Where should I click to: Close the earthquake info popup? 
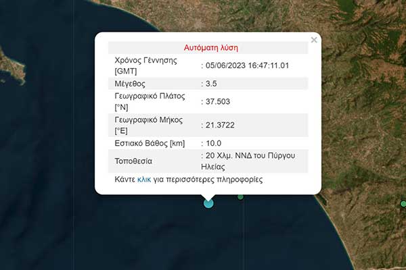coord(314,40)
